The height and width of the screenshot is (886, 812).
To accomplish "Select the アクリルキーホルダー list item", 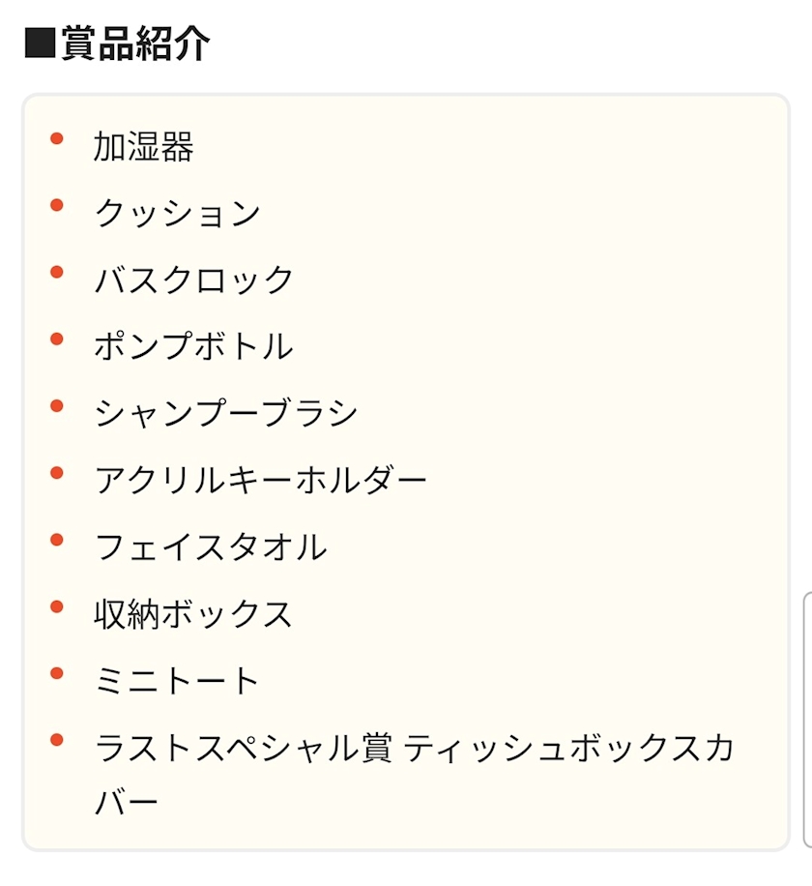I will pos(260,481).
